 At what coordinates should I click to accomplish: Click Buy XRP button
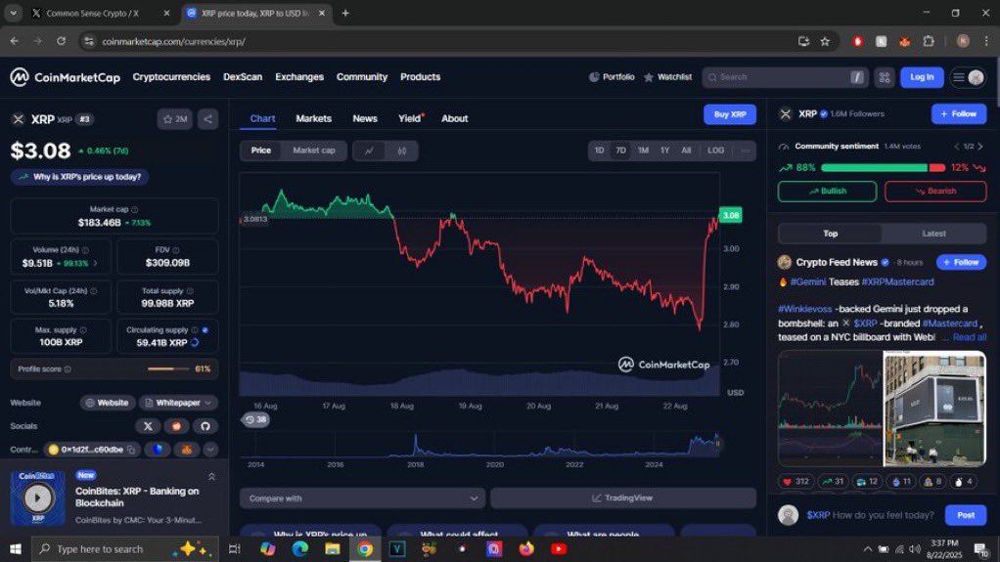tap(730, 114)
